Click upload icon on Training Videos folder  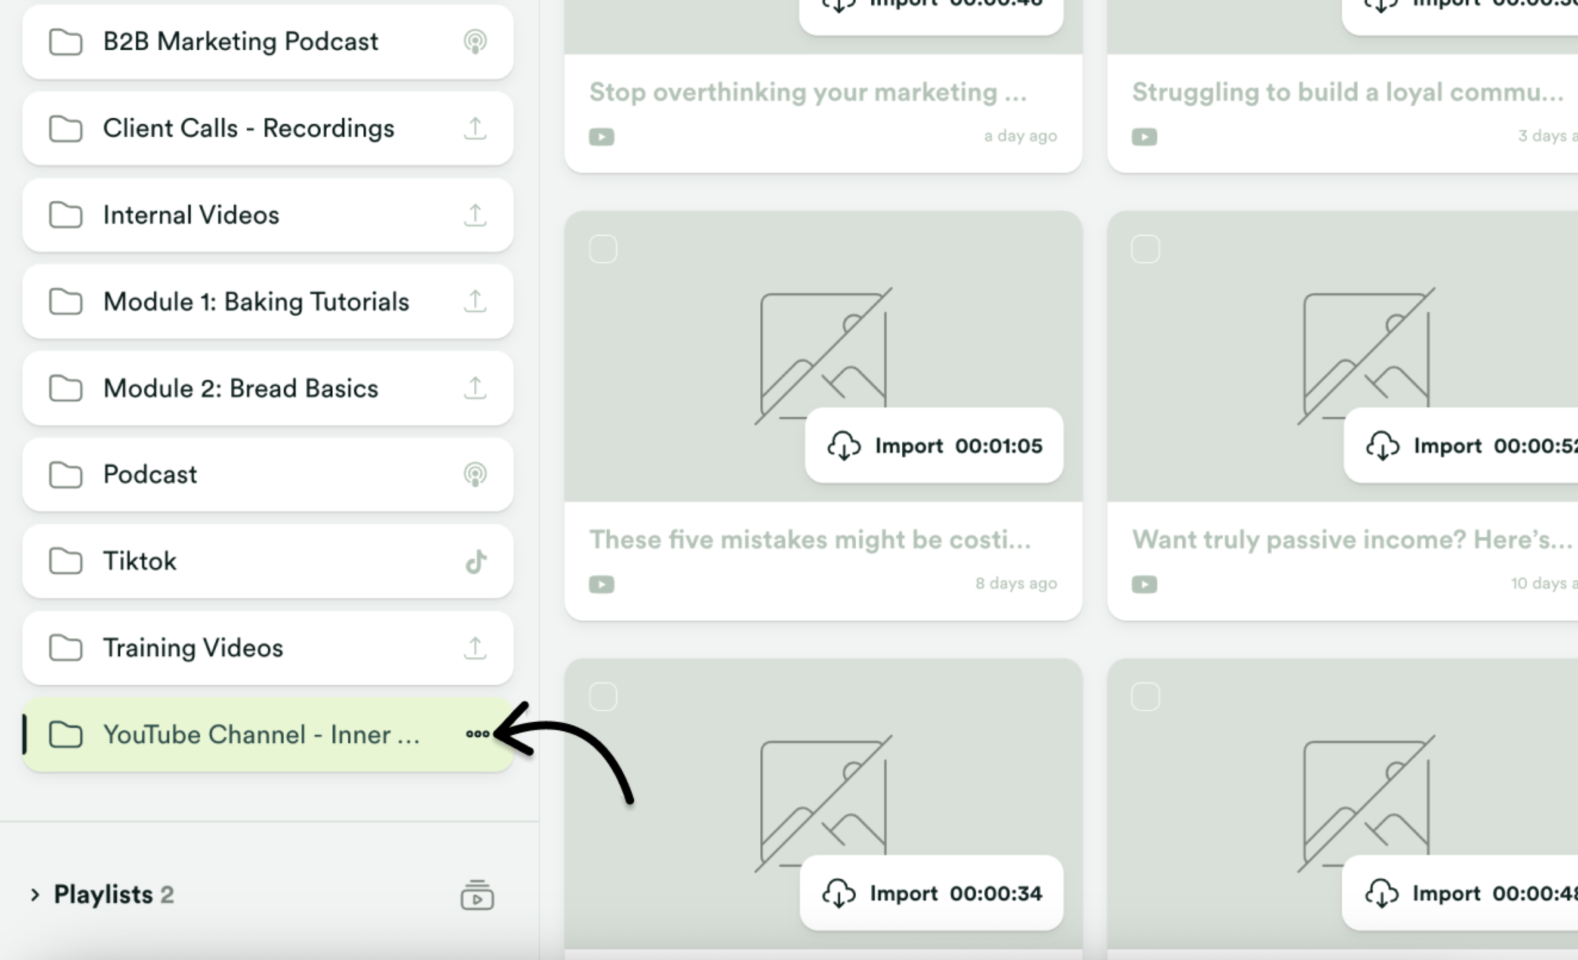tap(475, 648)
